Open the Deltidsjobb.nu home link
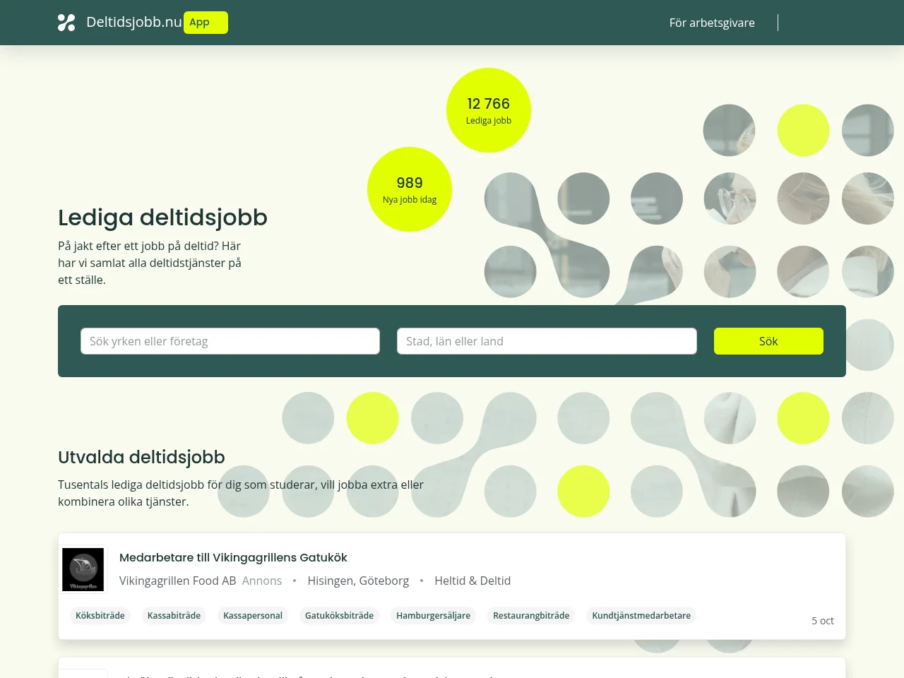904x678 pixels. pyautogui.click(x=133, y=22)
